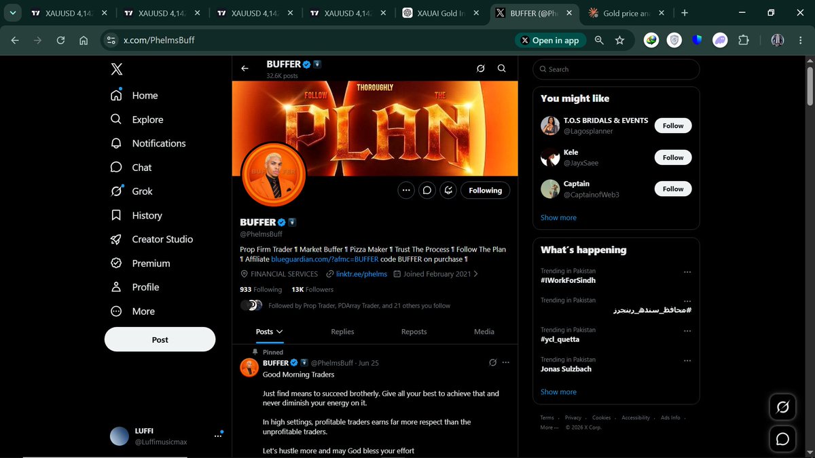Click the Following button on BUFFER's profile
This screenshot has height=458, width=815.
coord(485,190)
